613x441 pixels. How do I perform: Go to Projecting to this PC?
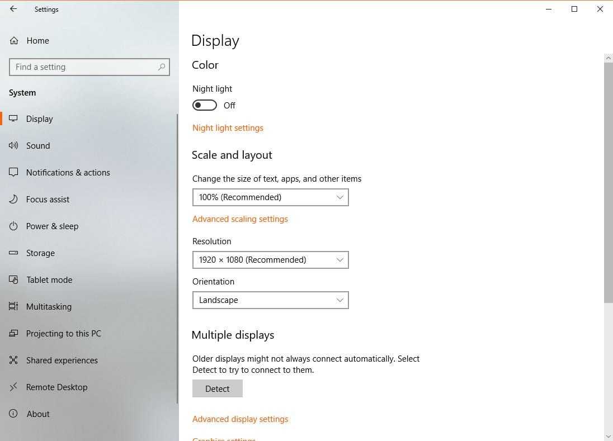63,334
